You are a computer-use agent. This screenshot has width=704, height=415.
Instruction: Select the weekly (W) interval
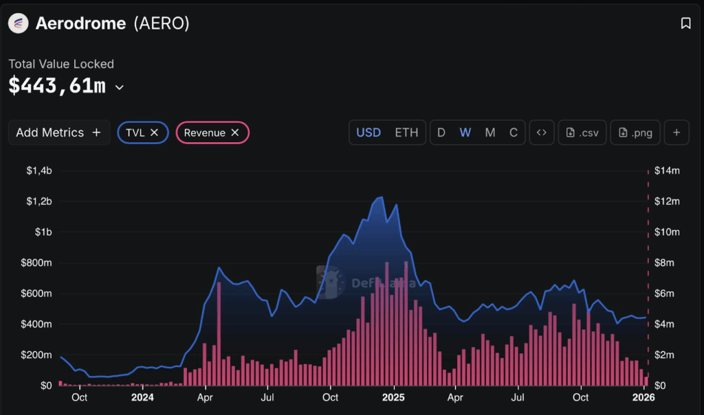tap(465, 132)
